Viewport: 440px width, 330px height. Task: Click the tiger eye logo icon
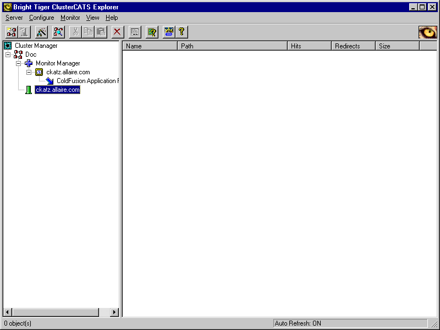click(427, 32)
